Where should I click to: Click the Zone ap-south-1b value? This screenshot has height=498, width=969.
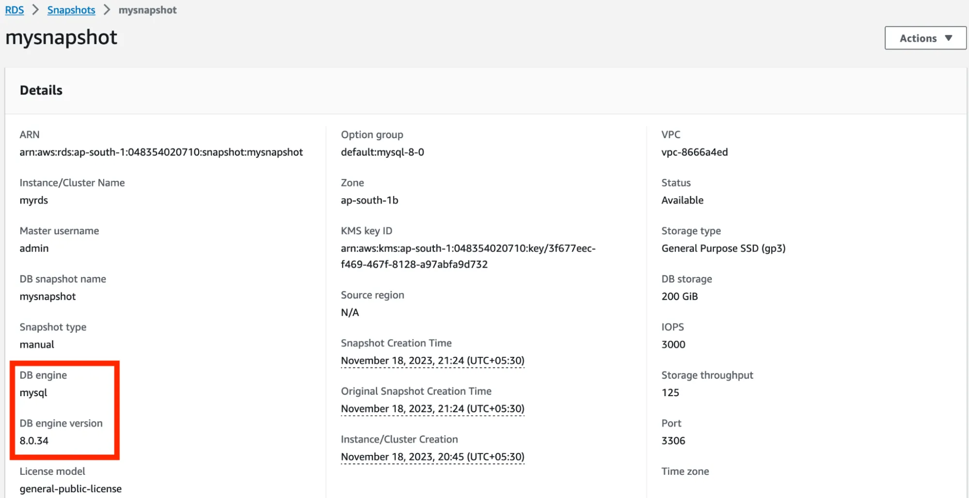tap(369, 200)
